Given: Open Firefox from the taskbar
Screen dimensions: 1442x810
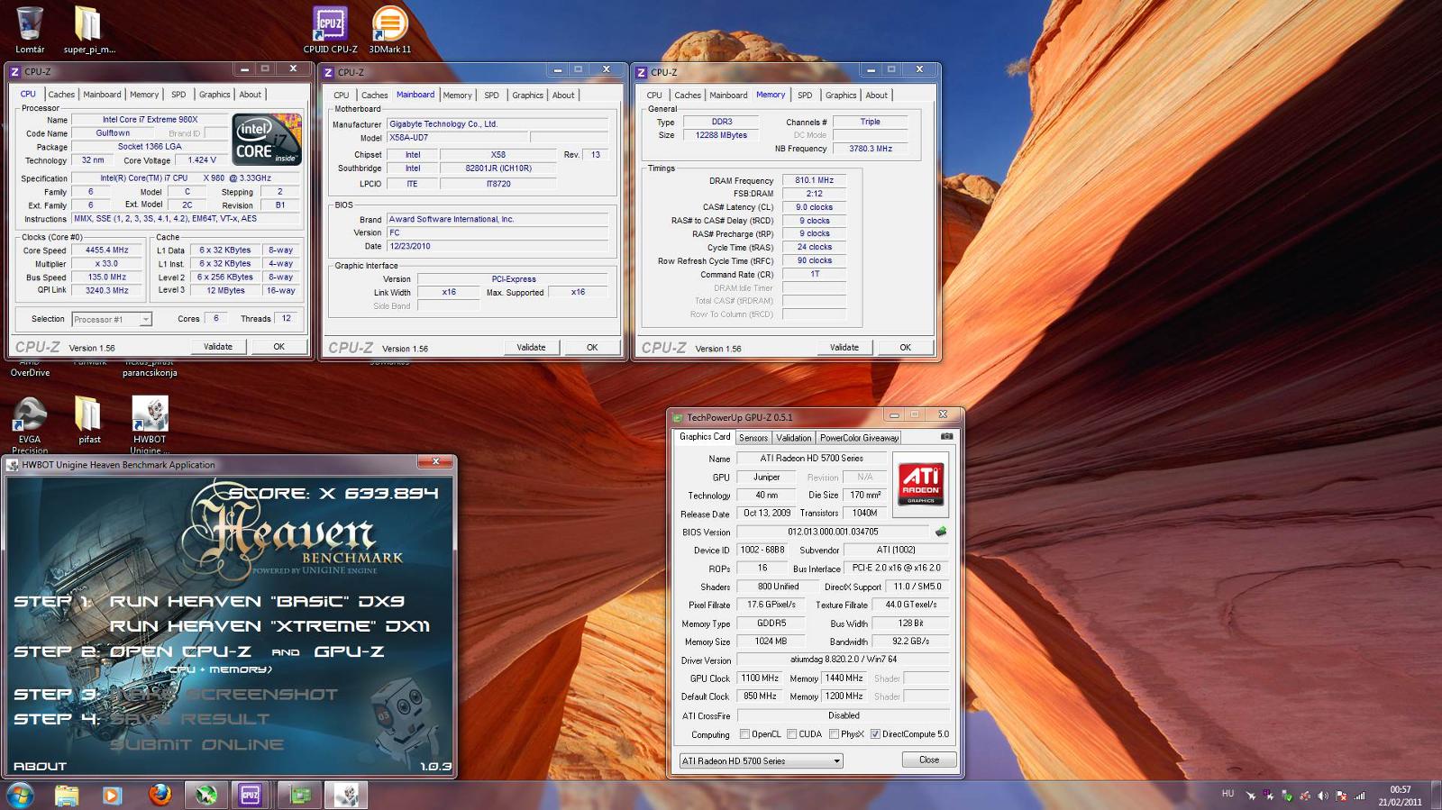Looking at the screenshot, I should 160,795.
